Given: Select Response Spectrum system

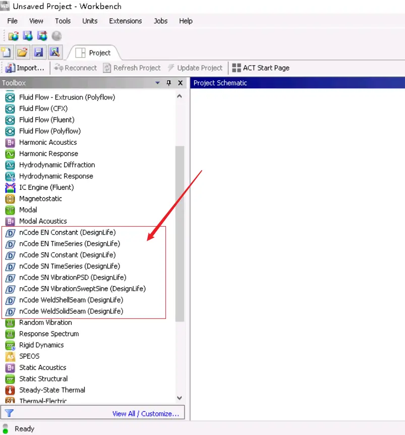Looking at the screenshot, I should [x=49, y=334].
